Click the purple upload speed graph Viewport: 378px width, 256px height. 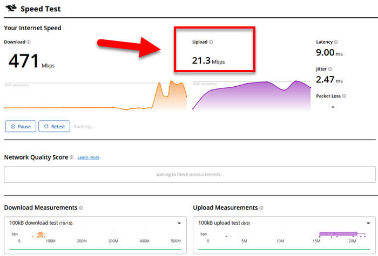point(252,96)
